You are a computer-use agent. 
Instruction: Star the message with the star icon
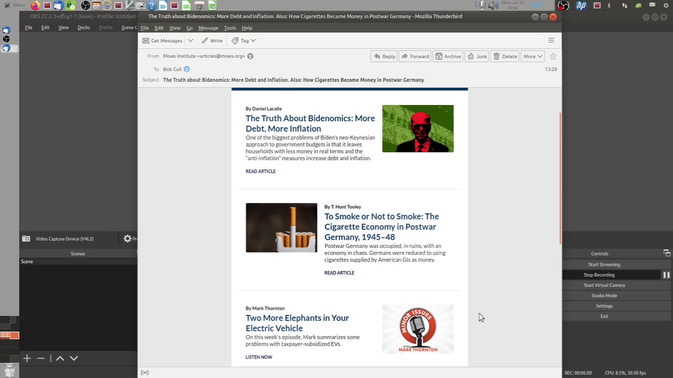(x=553, y=56)
